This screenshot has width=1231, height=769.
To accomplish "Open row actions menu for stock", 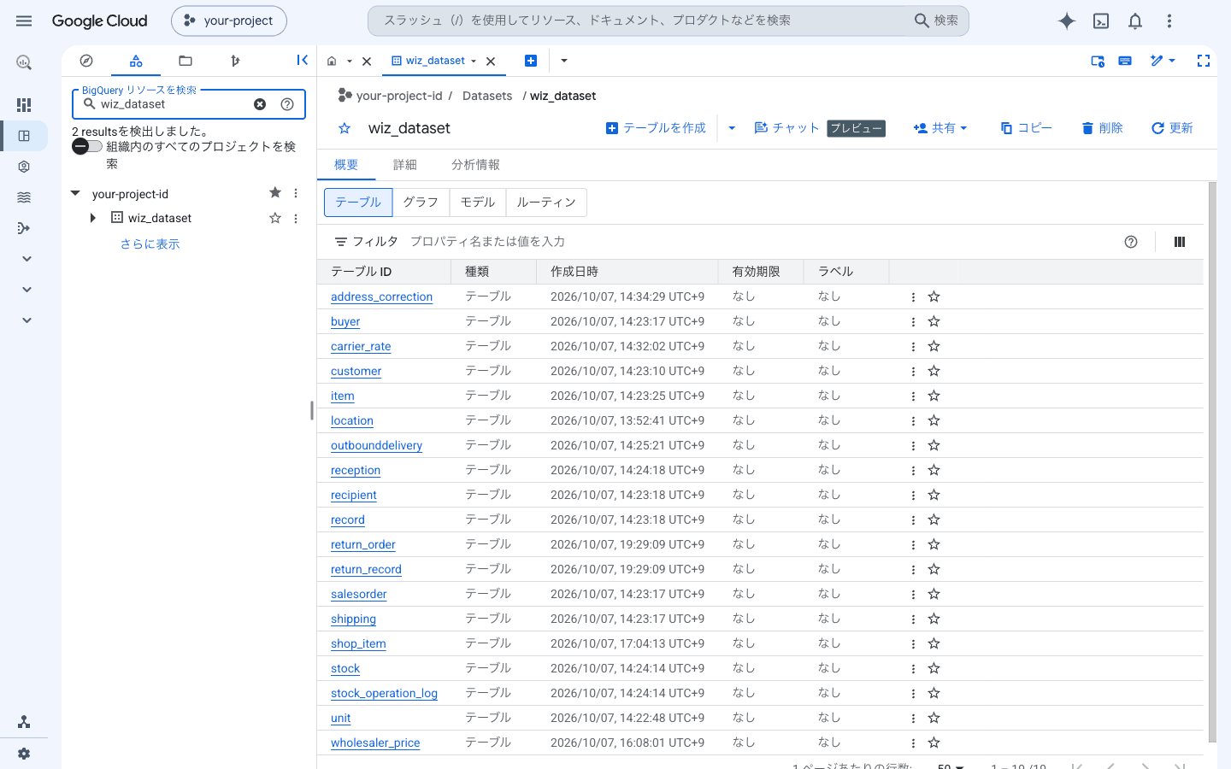I will click(913, 668).
